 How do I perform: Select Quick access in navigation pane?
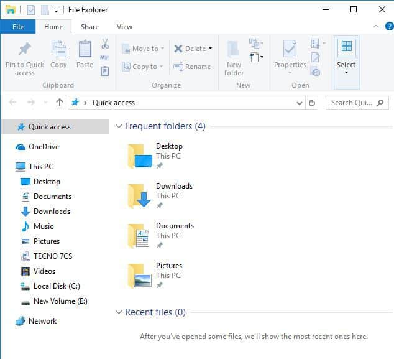(x=55, y=127)
